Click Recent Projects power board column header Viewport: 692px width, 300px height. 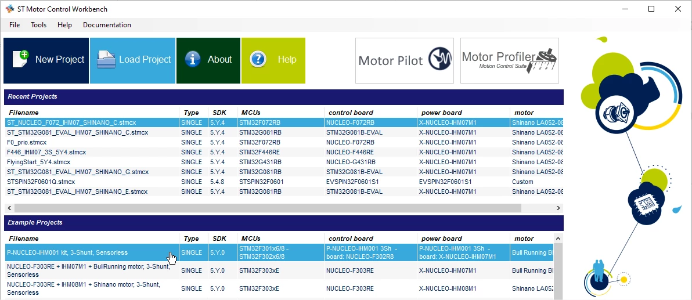pyautogui.click(x=463, y=113)
